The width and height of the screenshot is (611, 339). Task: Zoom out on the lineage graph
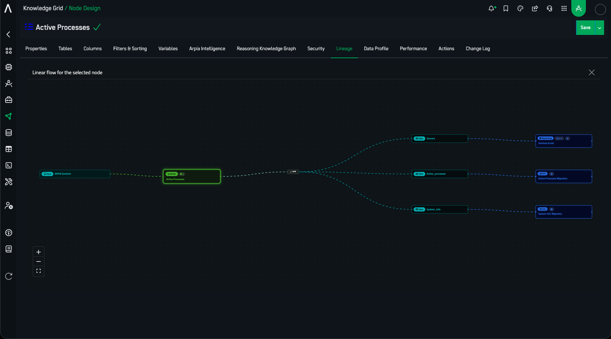39,262
